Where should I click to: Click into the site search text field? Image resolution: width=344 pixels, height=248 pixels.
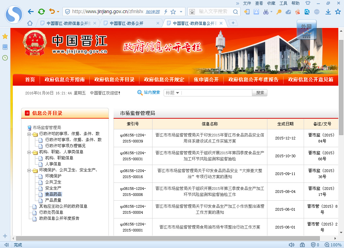pyautogui.click(x=217, y=93)
